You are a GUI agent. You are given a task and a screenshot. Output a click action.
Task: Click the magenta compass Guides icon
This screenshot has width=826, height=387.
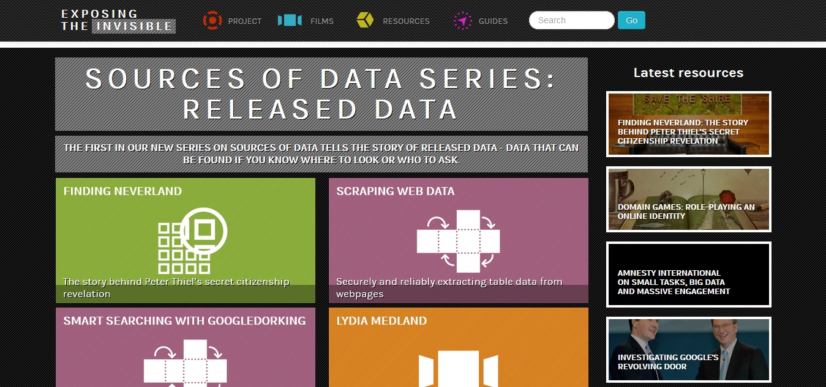(x=463, y=21)
